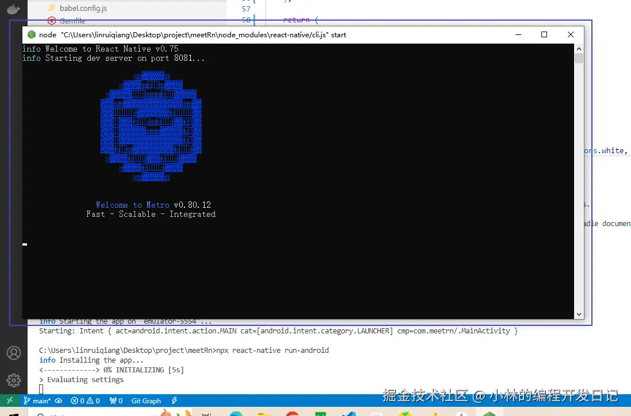Click "info Installing the app..." terminal line
Image resolution: width=631 pixels, height=416 pixels.
(91, 360)
